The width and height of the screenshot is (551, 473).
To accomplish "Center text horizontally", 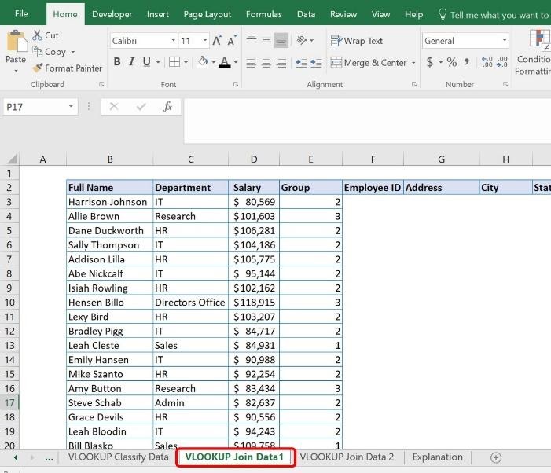I will 266,63.
